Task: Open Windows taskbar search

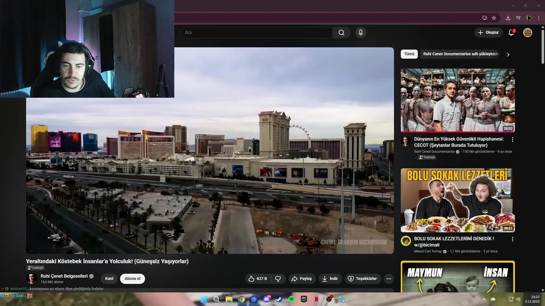Action: tap(216, 299)
